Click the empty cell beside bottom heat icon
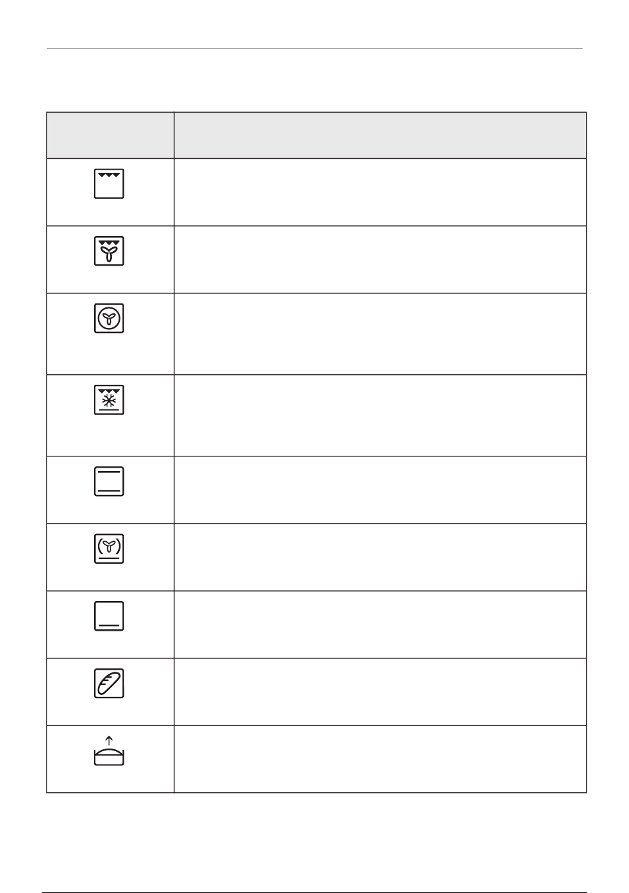This screenshot has height=893, width=629. pyautogui.click(x=380, y=625)
